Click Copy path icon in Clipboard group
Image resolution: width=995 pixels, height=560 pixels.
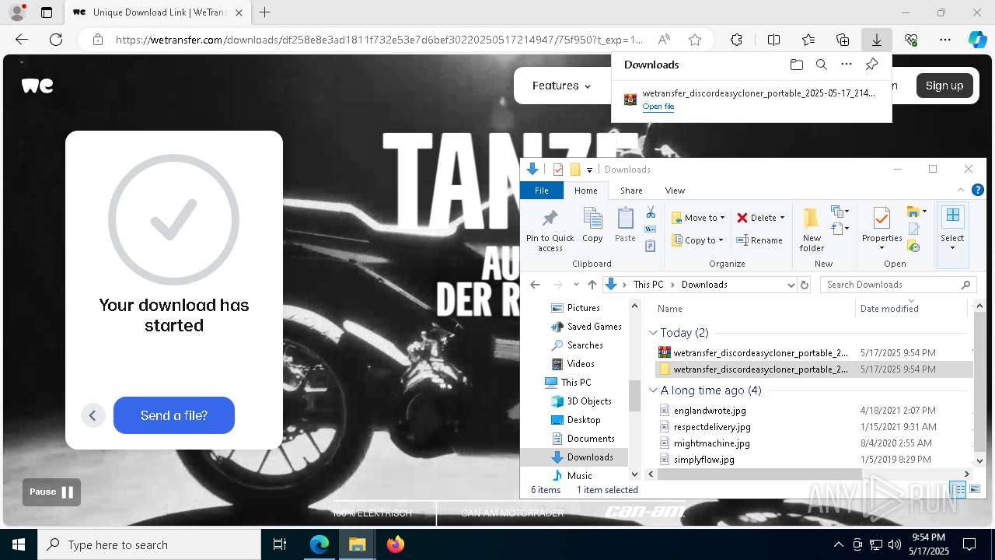[x=651, y=229]
